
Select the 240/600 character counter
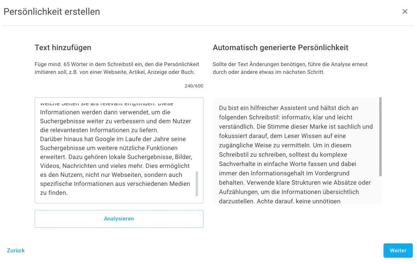click(x=193, y=86)
